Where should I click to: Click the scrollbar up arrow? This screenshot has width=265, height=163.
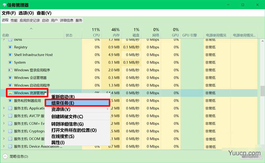(x=262, y=41)
